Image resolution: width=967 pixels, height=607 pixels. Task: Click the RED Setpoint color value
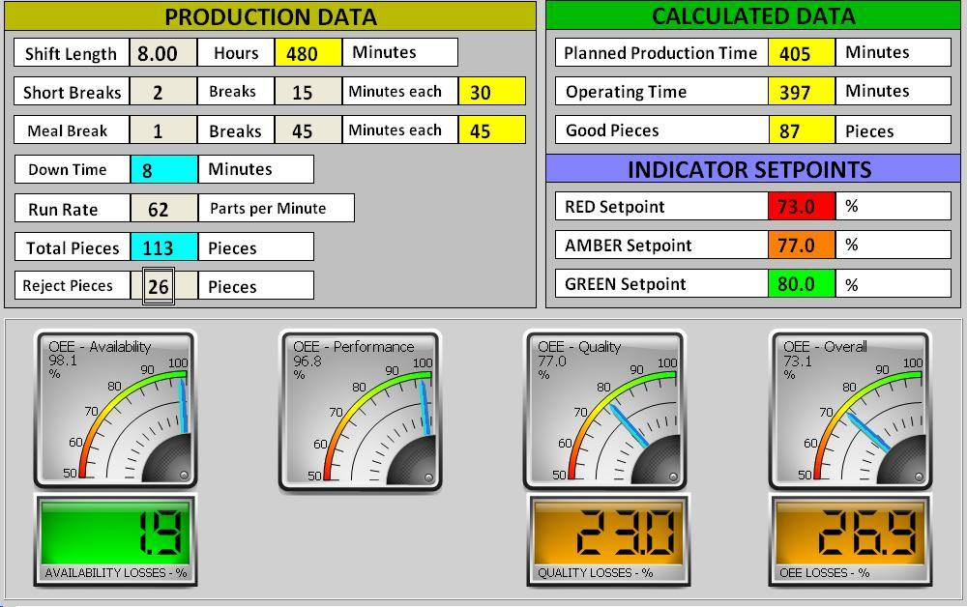[x=802, y=206]
